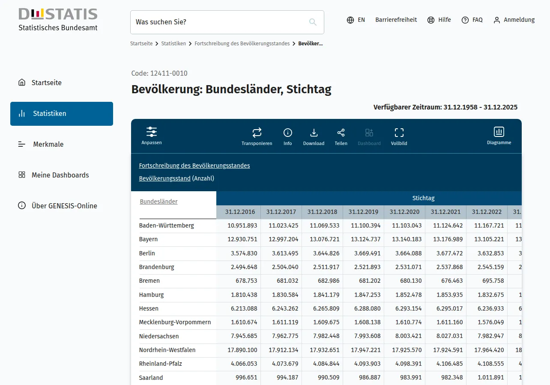Click the Download icon
This screenshot has height=385, width=550.
(314, 133)
